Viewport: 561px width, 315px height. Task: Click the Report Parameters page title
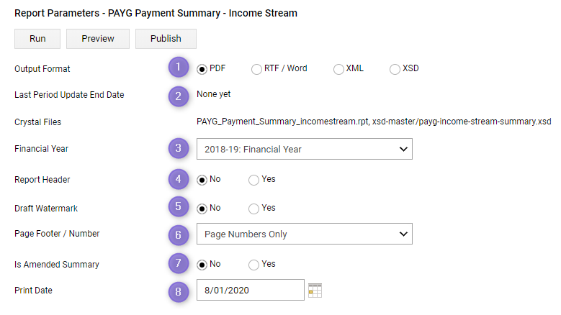point(156,13)
